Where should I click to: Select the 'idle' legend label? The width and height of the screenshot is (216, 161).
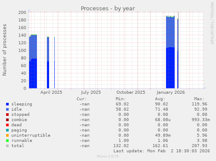pos(17,109)
